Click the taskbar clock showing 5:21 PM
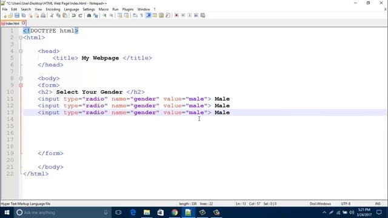The image size is (388, 218). pos(364,213)
